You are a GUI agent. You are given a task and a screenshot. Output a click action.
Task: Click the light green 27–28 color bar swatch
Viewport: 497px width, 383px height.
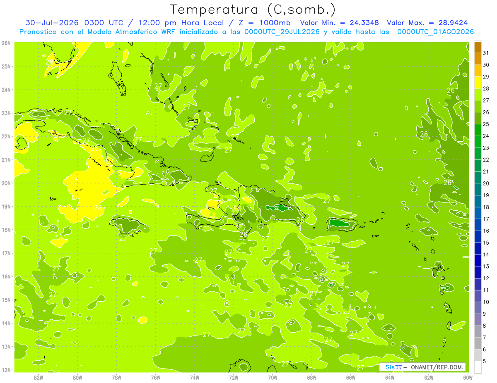coord(478,94)
